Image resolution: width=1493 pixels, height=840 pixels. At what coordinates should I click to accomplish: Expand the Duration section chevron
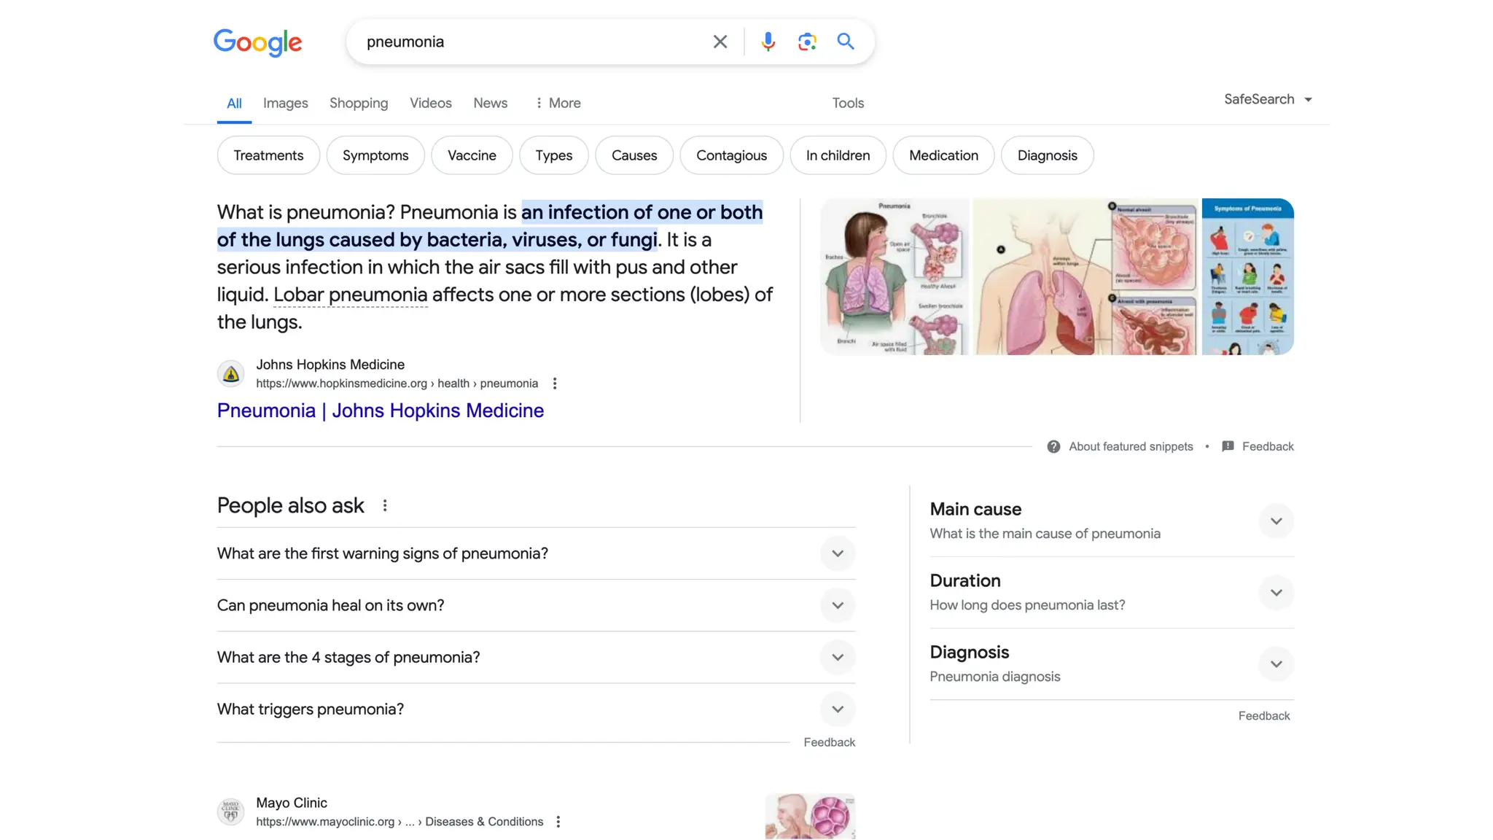click(x=1275, y=593)
